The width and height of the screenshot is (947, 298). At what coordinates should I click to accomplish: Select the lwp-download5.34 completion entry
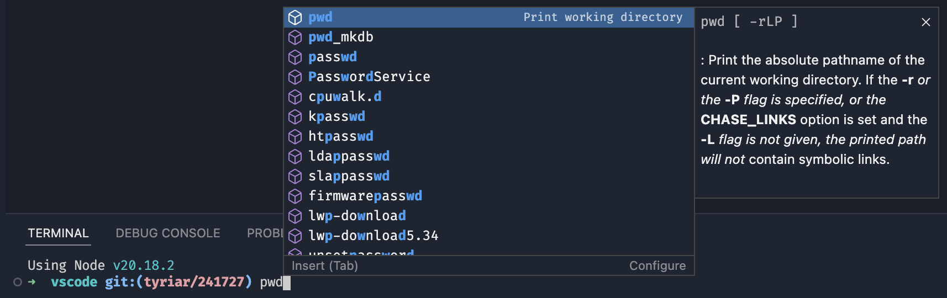[373, 236]
